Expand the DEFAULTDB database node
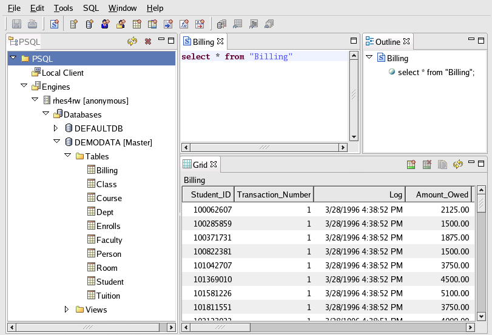This screenshot has width=492, height=335. (x=56, y=128)
